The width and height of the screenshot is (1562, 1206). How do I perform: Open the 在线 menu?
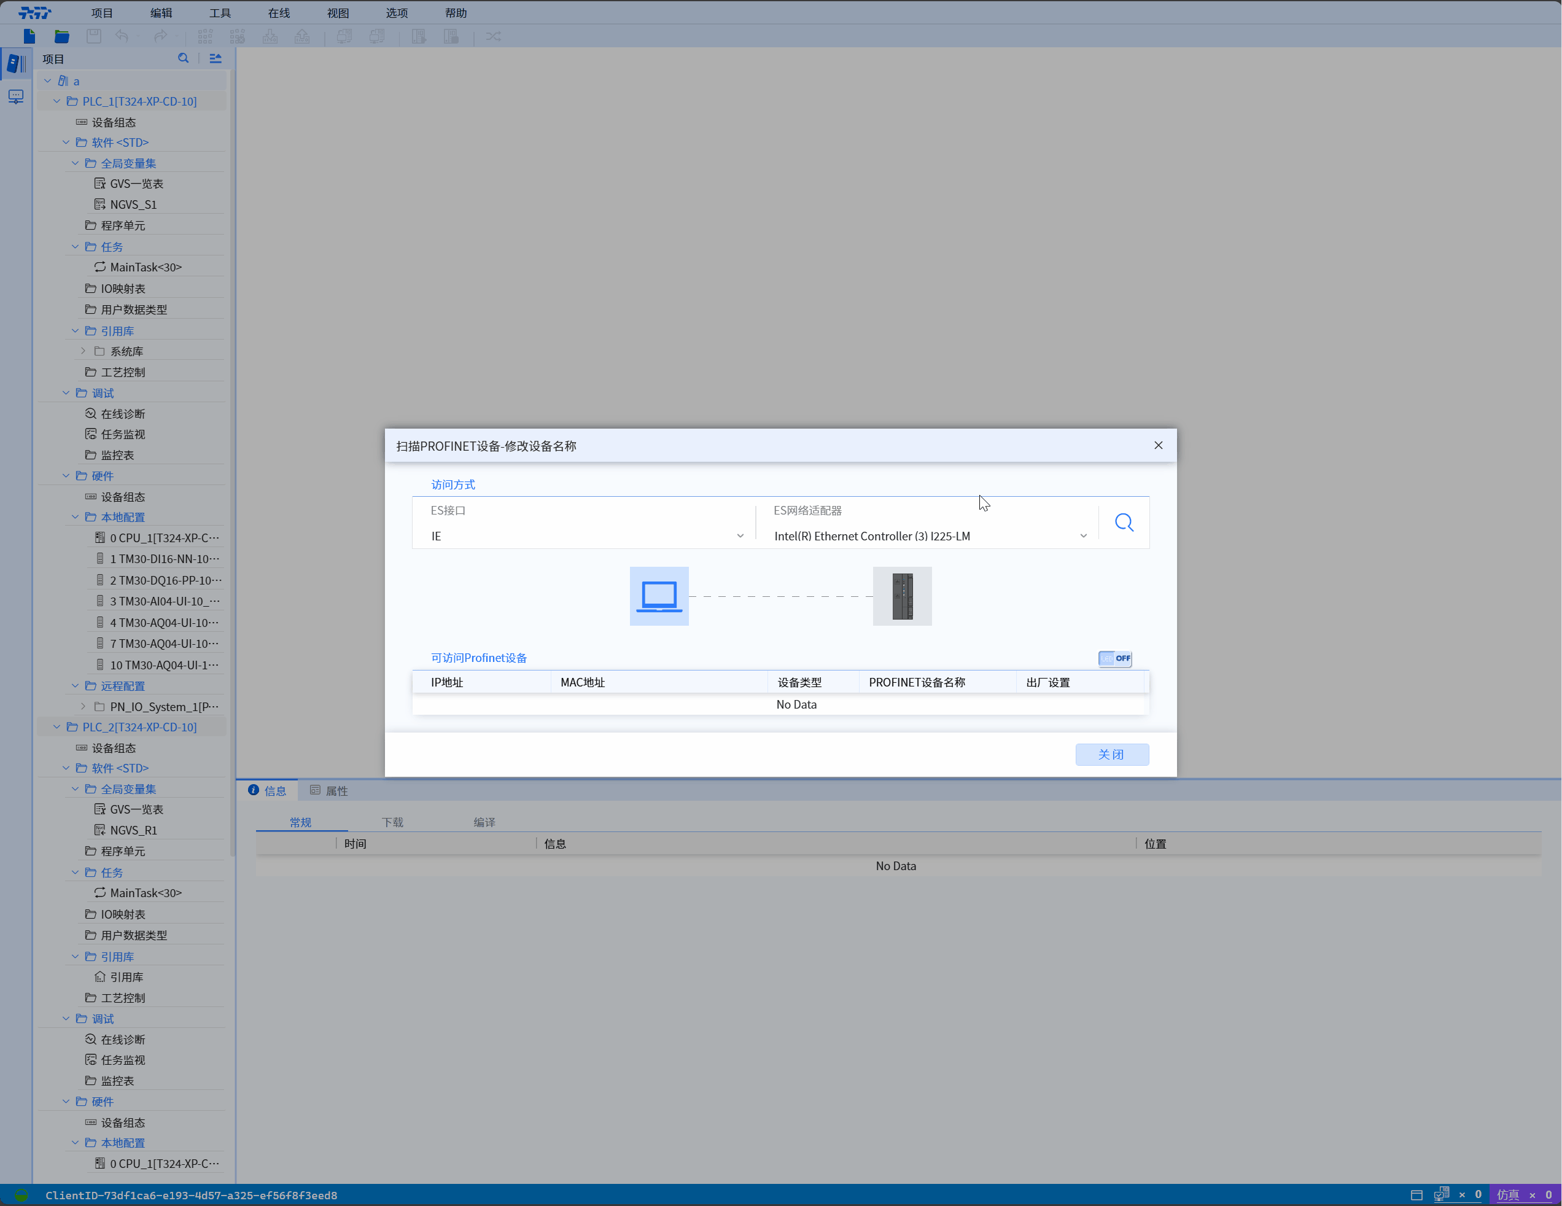279,13
